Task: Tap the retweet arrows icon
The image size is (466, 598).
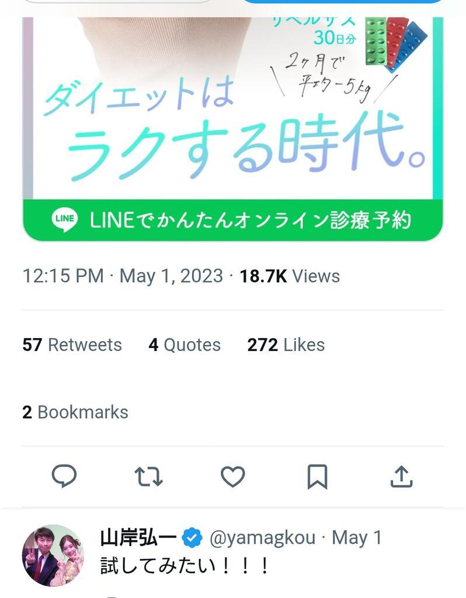Action: coord(149,477)
